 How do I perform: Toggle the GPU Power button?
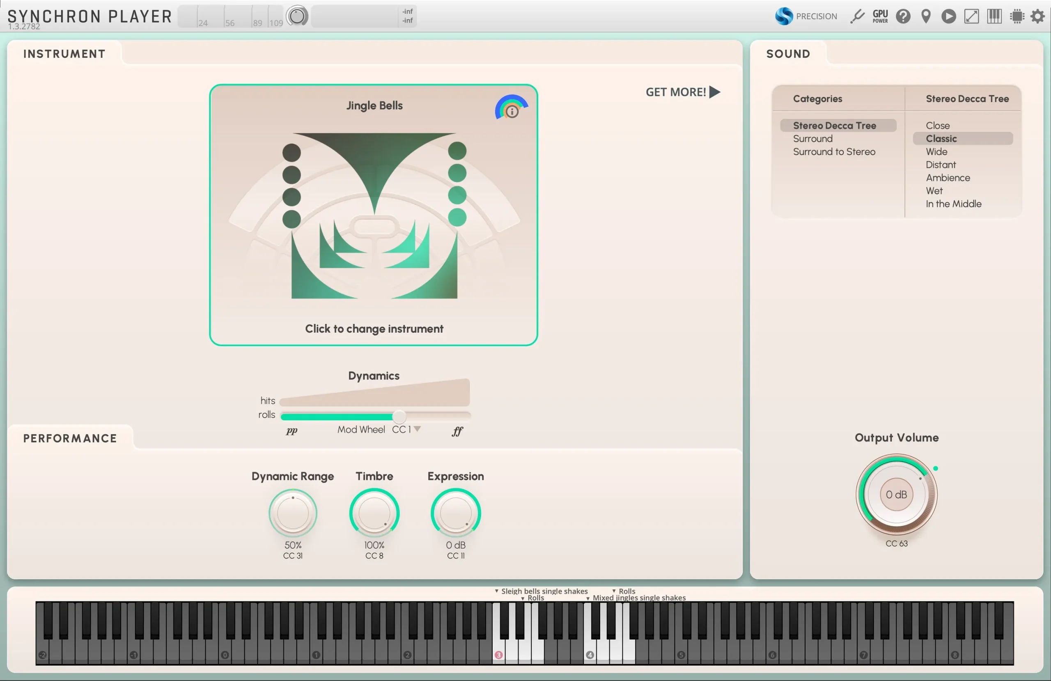[x=880, y=16]
